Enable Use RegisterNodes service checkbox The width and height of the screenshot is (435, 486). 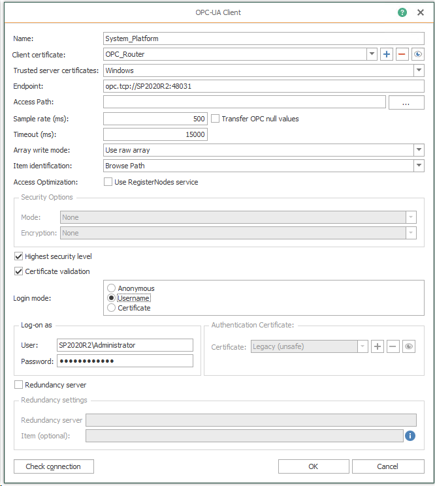(108, 182)
